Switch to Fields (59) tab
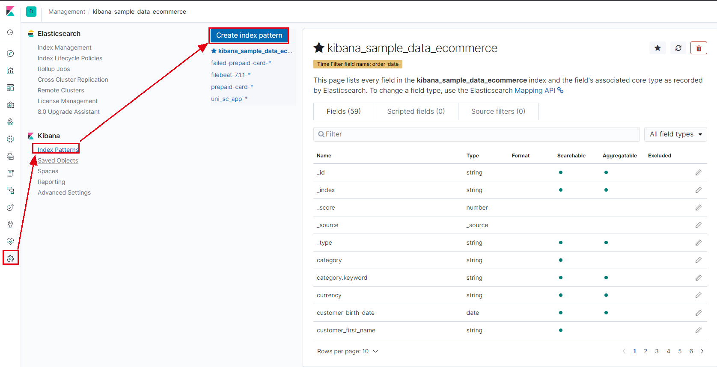Viewport: 717px width, 367px height. pos(344,111)
